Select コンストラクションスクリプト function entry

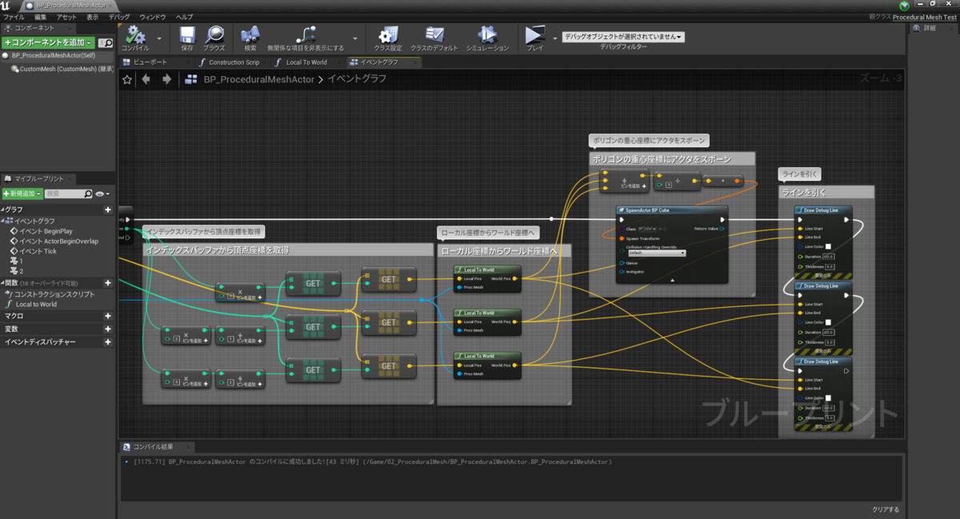(50, 294)
